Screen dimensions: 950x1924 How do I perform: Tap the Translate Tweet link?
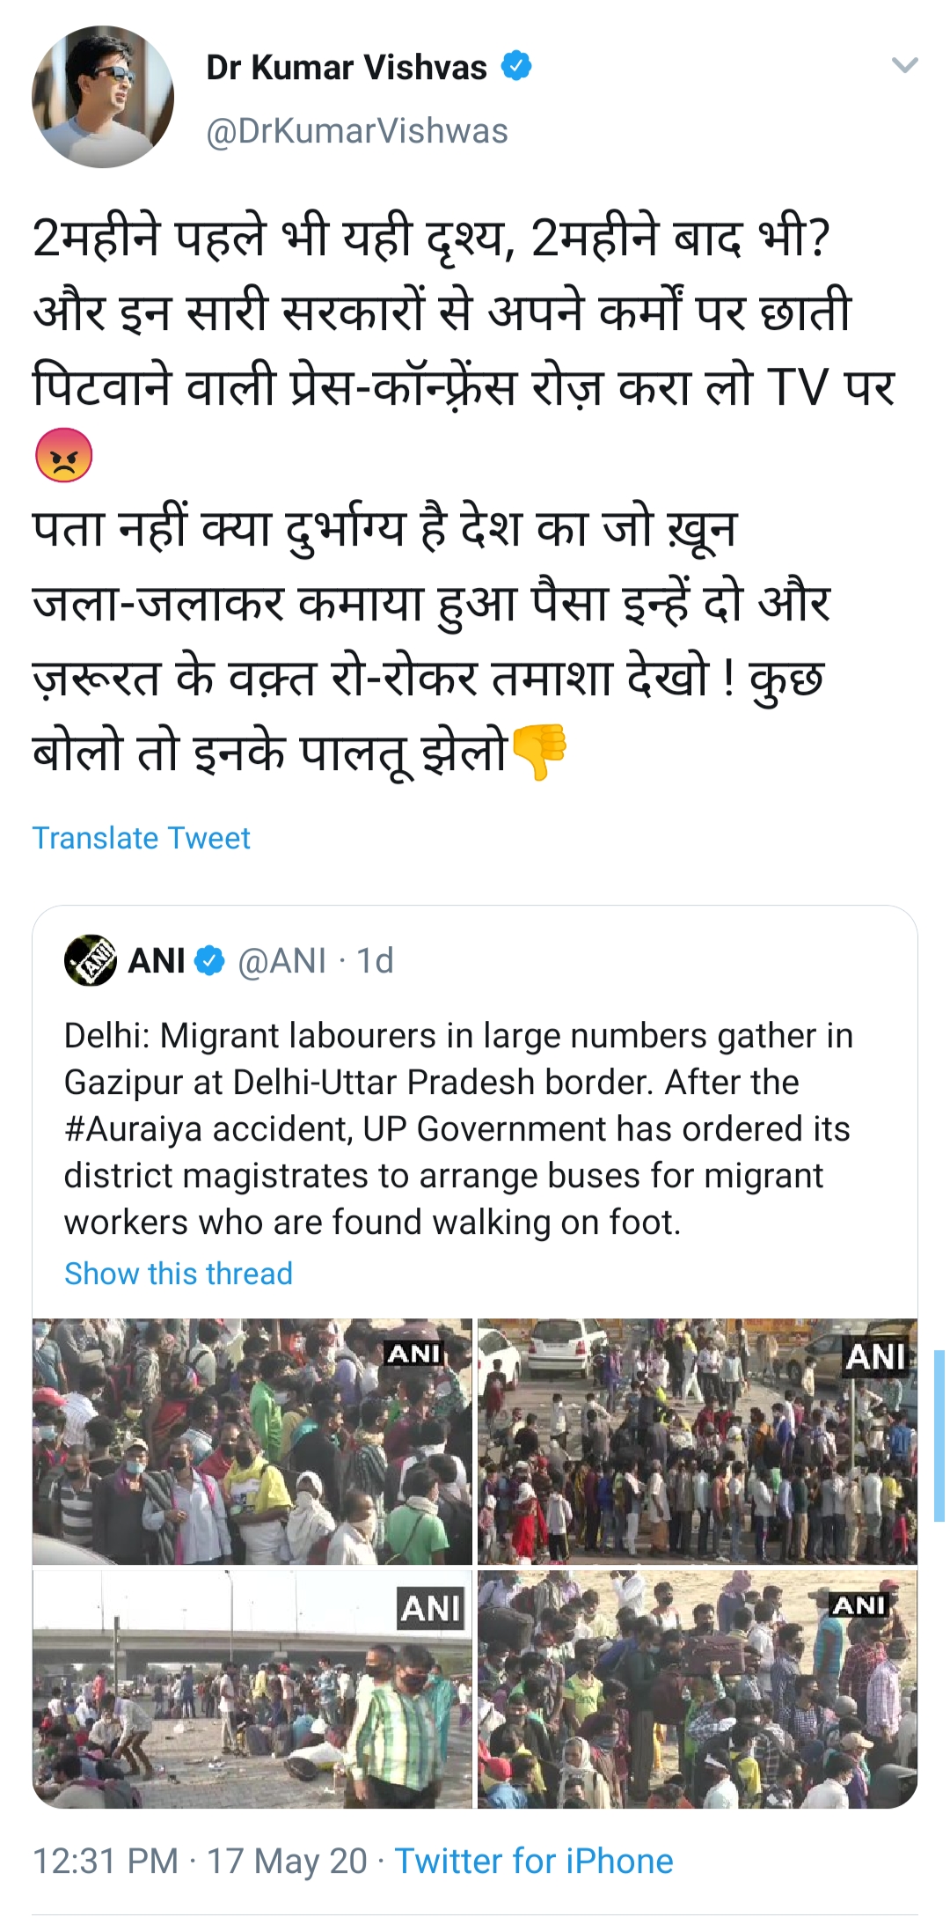[x=141, y=838]
